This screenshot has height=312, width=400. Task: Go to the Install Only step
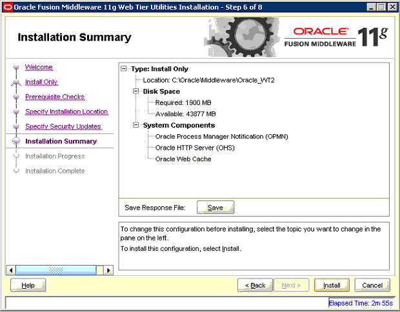coord(41,82)
